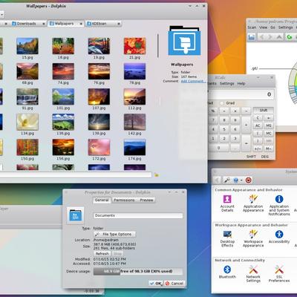Click the MS memory button in KCalc
The image size is (297, 297).
[x=269, y=125]
